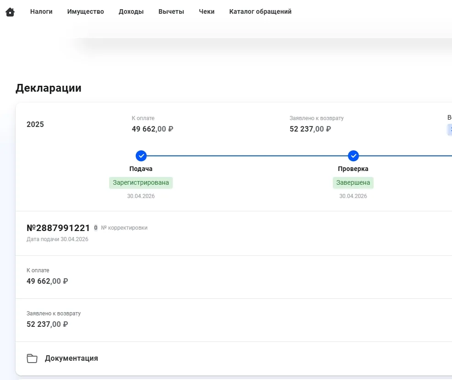452x380 pixels.
Task: Click the Завершена status badge
Action: point(353,183)
